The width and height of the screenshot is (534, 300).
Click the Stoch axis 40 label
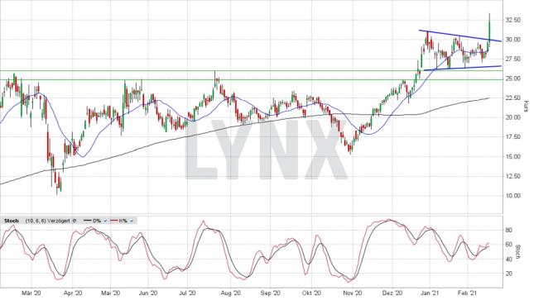coord(508,260)
